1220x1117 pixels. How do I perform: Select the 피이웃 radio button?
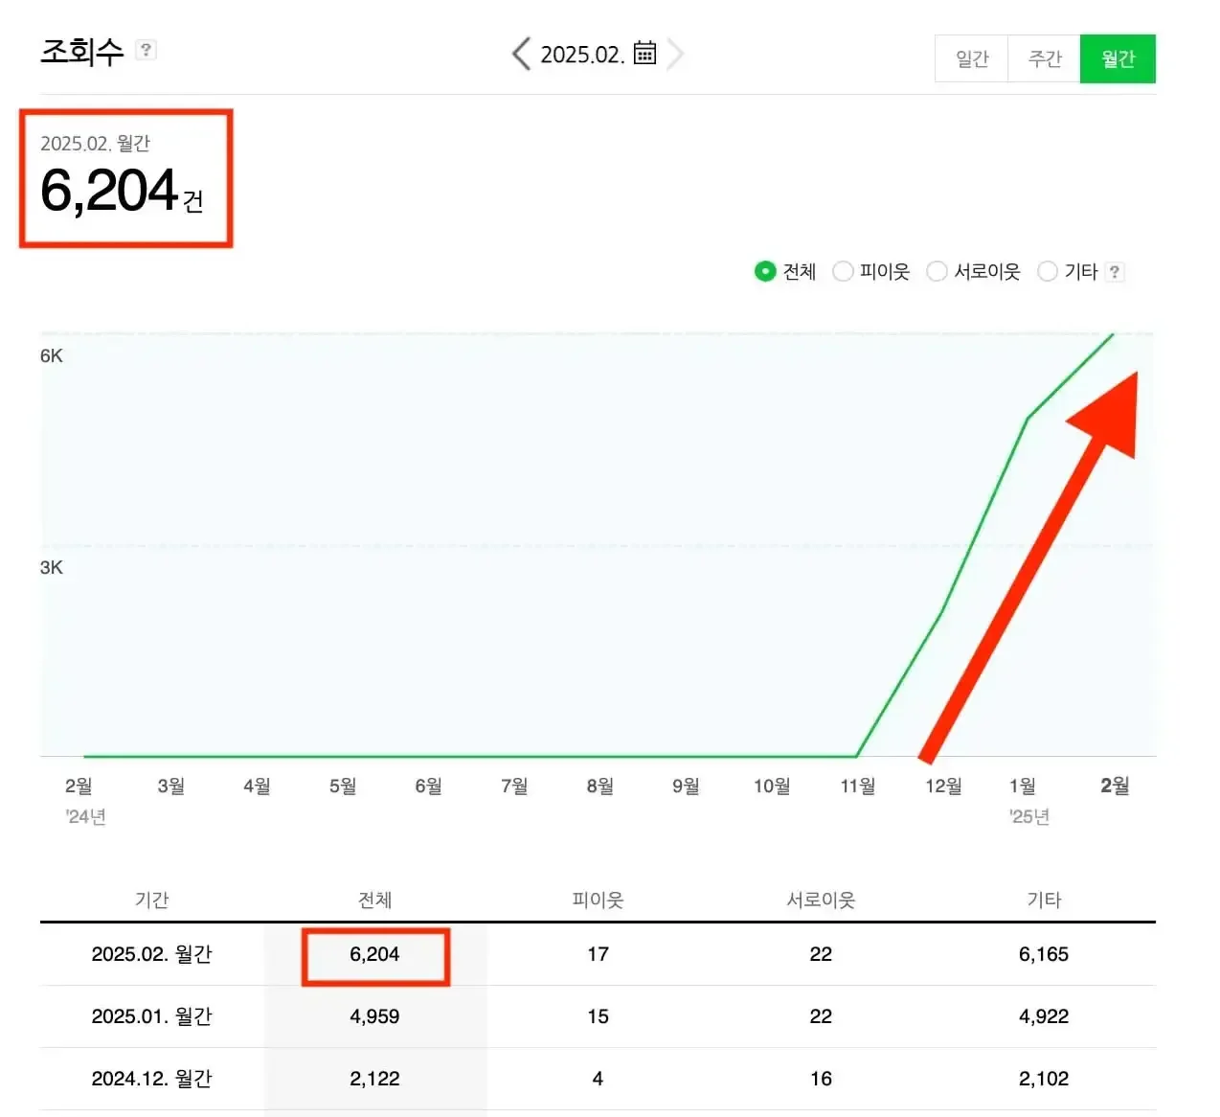pos(843,272)
